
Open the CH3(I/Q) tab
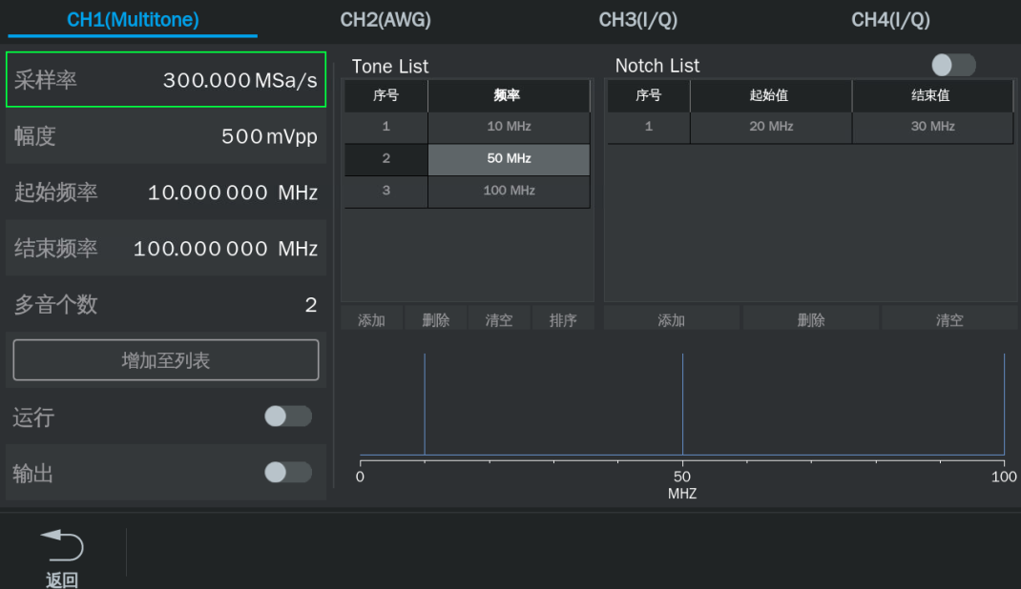click(x=637, y=20)
